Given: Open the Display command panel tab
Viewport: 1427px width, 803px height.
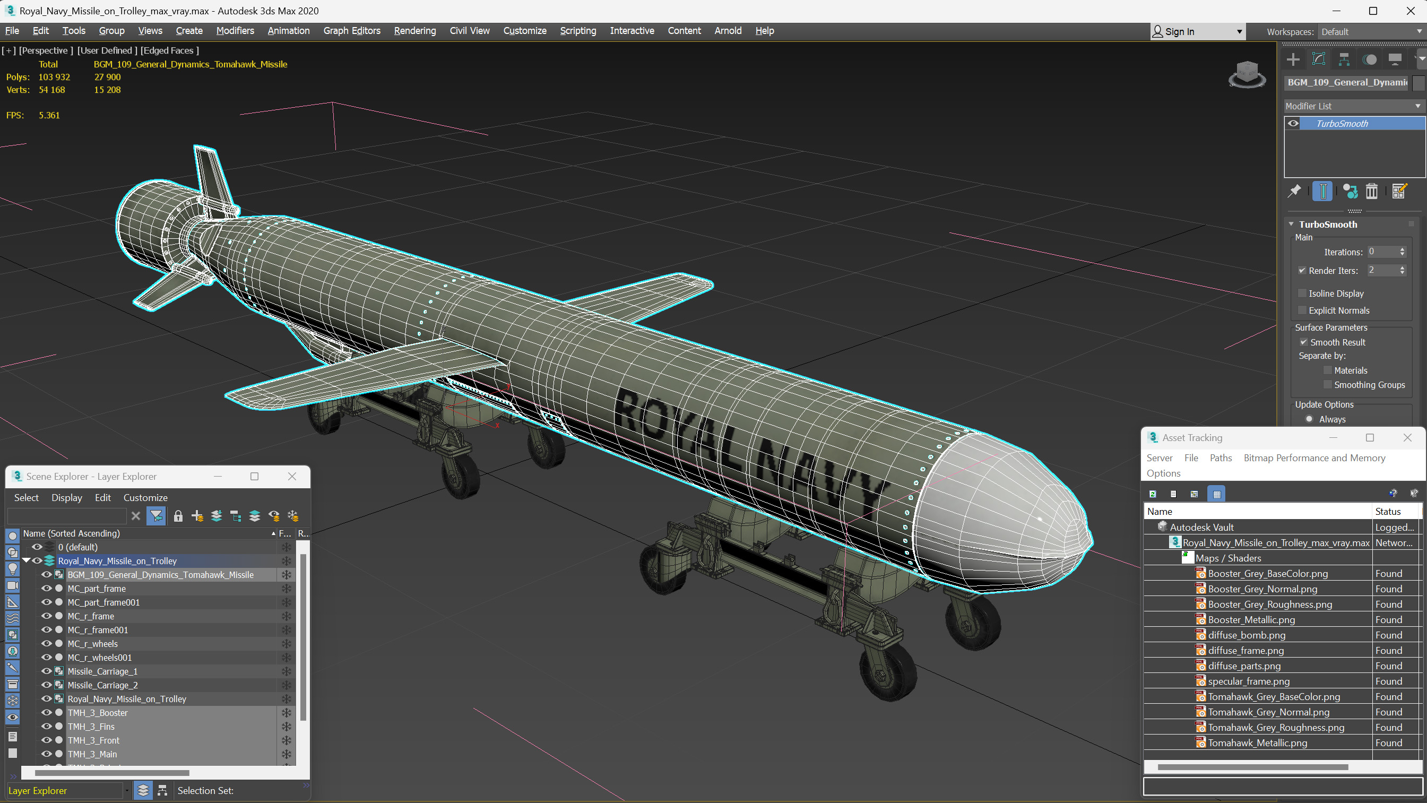Looking at the screenshot, I should click(x=1395, y=59).
